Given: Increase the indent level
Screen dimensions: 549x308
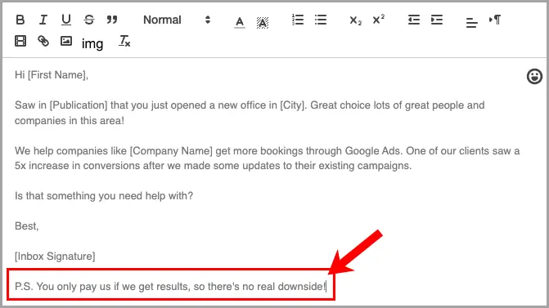Looking at the screenshot, I should pyautogui.click(x=437, y=20).
